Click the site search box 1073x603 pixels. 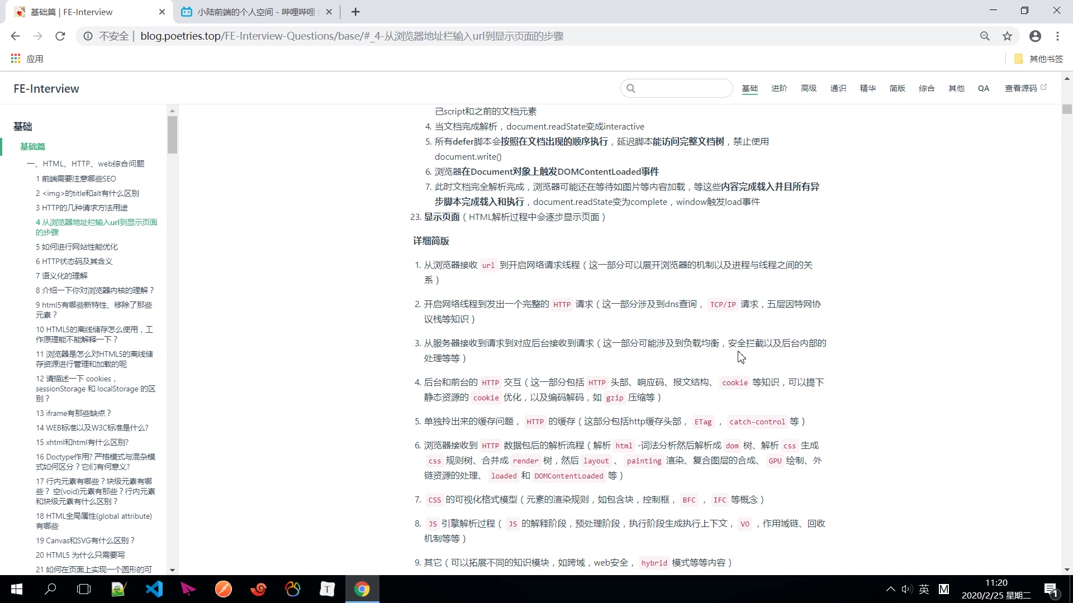(676, 88)
